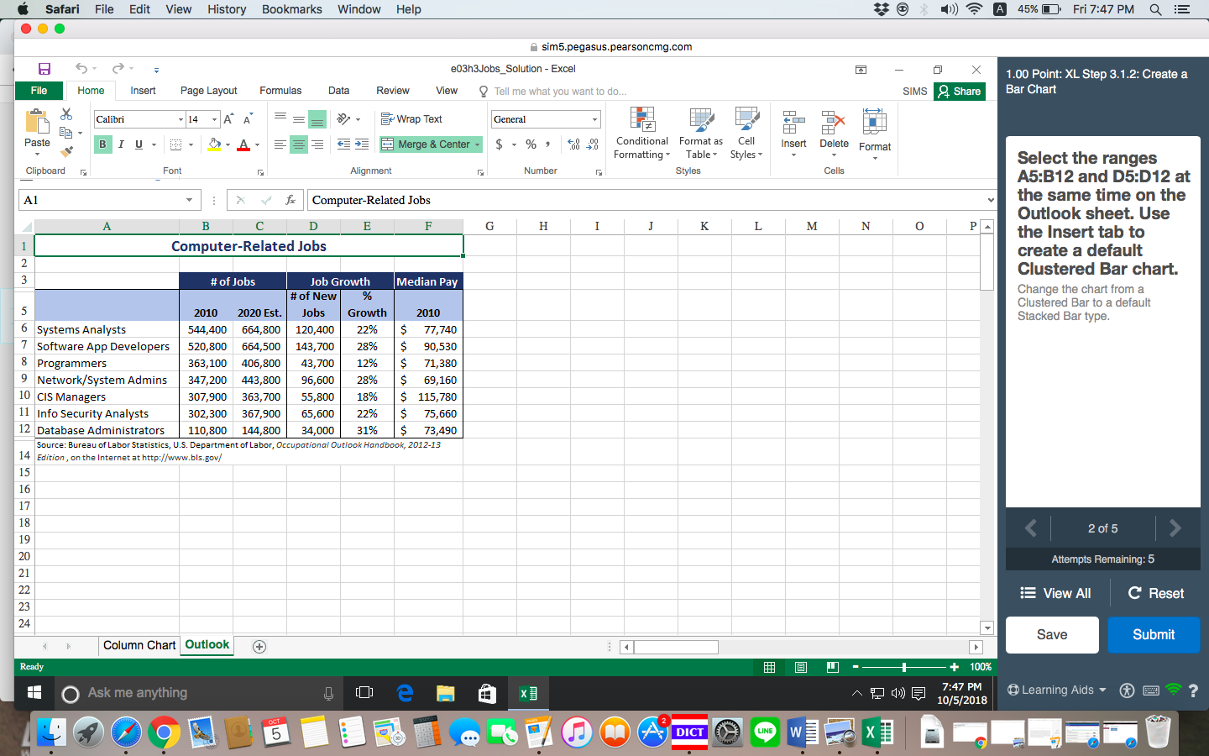The height and width of the screenshot is (756, 1209).
Task: Click the Cut scissors icon
Action: pos(66,114)
